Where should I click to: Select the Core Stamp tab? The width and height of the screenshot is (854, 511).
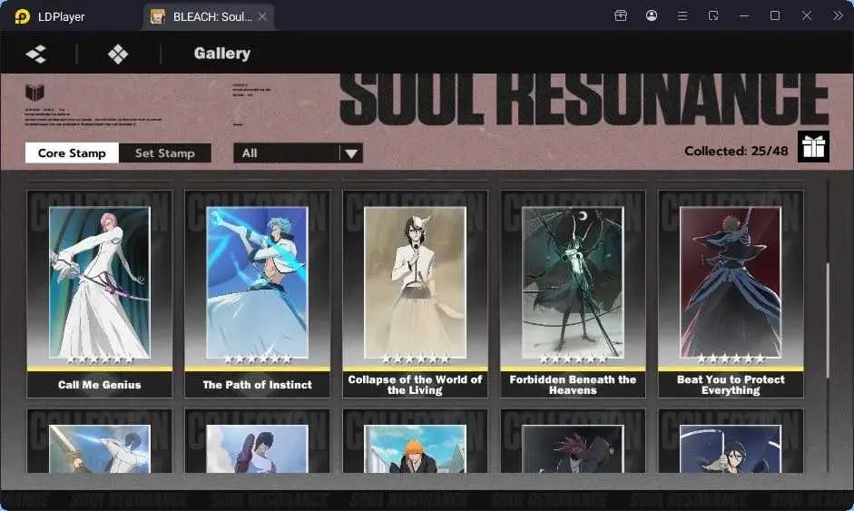click(x=72, y=153)
